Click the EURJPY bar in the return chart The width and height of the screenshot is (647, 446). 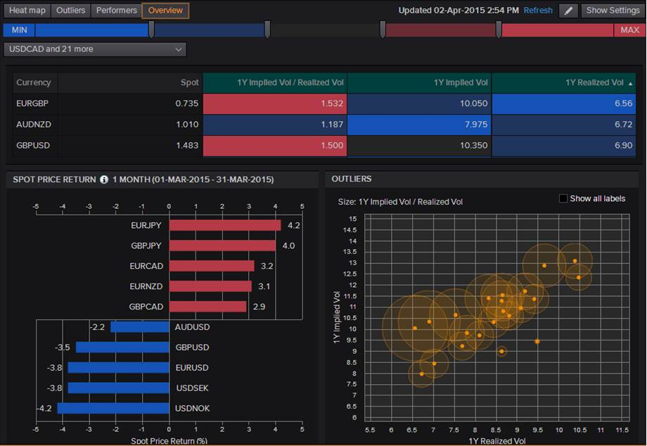pyautogui.click(x=224, y=226)
